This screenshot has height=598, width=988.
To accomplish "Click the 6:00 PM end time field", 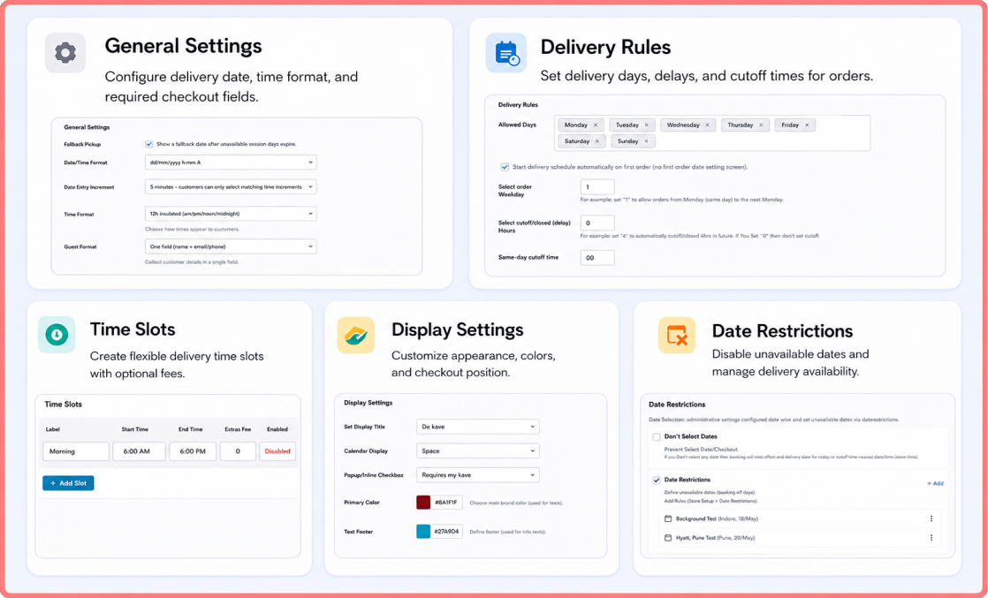I will [193, 451].
